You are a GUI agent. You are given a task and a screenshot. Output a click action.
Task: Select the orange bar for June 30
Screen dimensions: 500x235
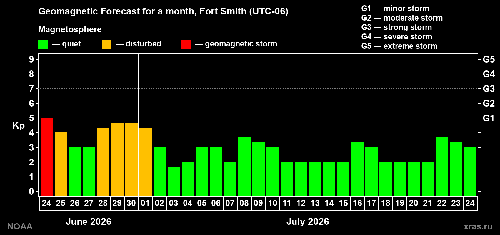131,160
